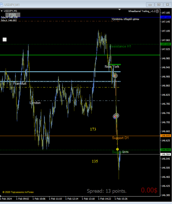
Task: Click the yellow 135 number on chart
Action: (x=95, y=161)
